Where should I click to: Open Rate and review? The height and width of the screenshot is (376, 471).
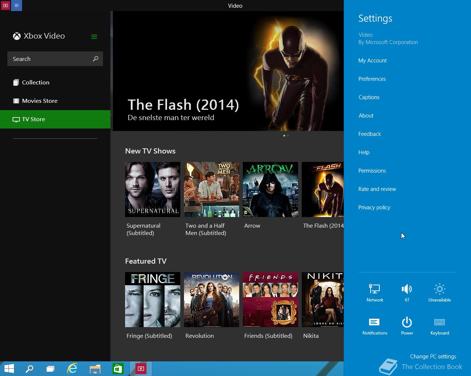tap(377, 189)
